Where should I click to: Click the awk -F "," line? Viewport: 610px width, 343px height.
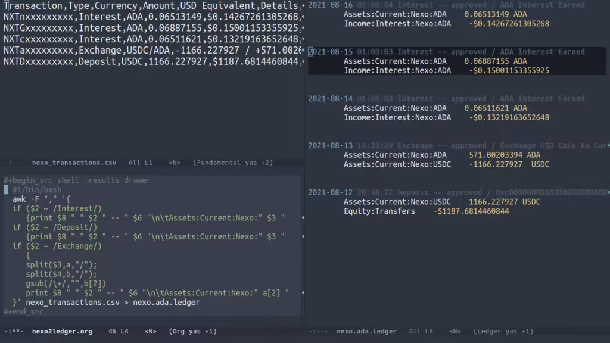click(x=41, y=199)
